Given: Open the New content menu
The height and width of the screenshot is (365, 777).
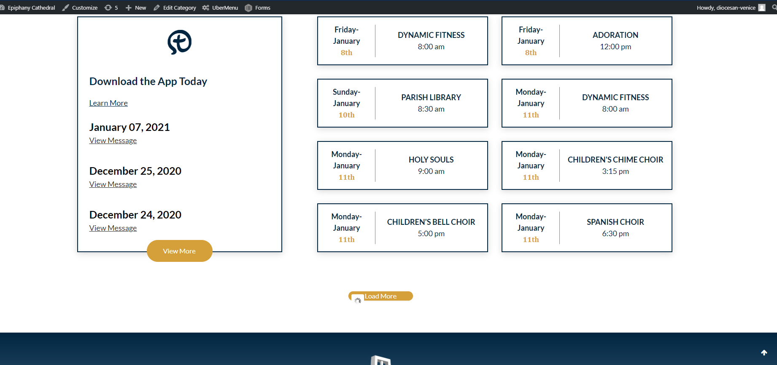Looking at the screenshot, I should click(136, 8).
